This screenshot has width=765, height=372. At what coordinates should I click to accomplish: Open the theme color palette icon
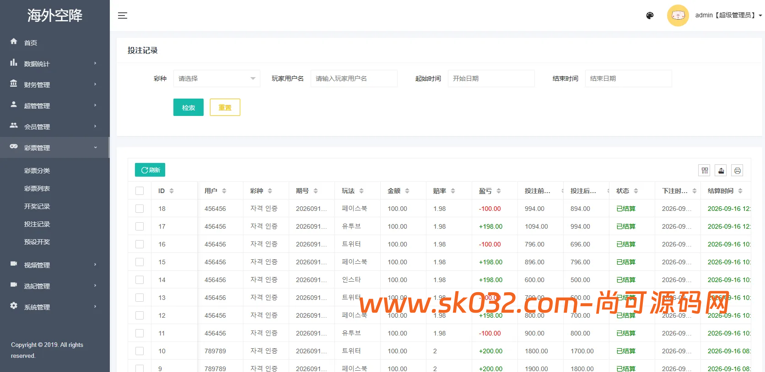[650, 16]
